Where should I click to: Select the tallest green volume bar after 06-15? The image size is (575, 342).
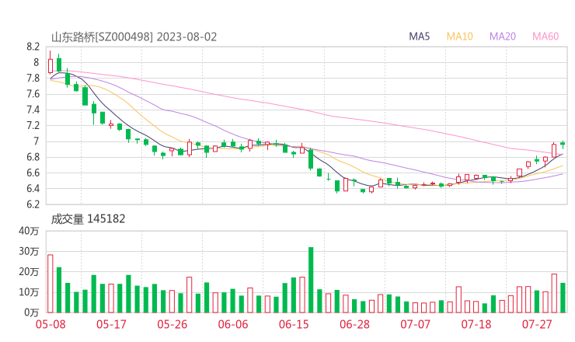point(311,280)
